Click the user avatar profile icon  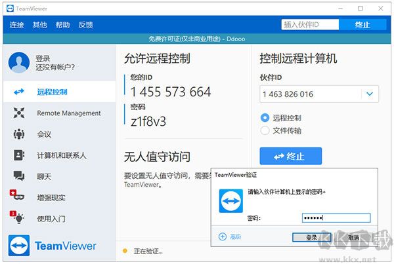pyautogui.click(x=19, y=62)
